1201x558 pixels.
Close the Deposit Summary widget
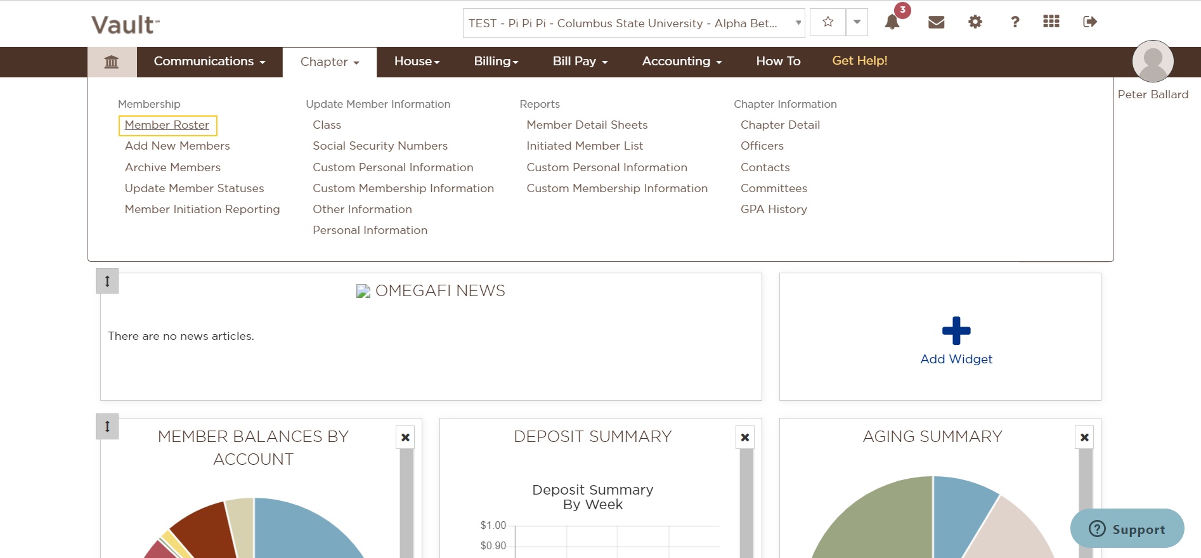coord(745,438)
